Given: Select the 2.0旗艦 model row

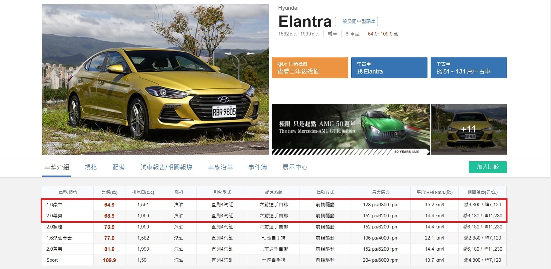Looking at the screenshot, I should [274, 227].
